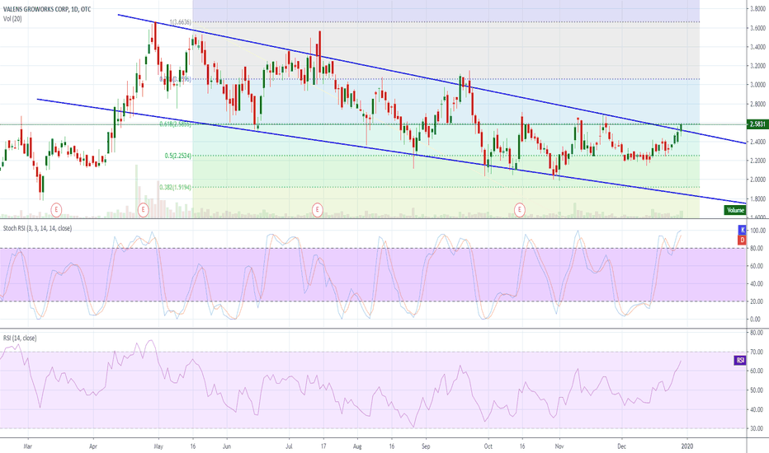The height and width of the screenshot is (453, 769).
Task: Click the 3.4000 price axis value
Action: tap(757, 47)
